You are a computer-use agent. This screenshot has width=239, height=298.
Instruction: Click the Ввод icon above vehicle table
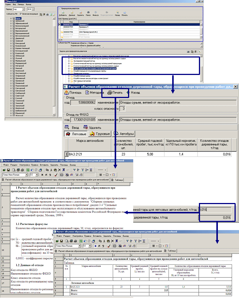[x=75, y=127]
